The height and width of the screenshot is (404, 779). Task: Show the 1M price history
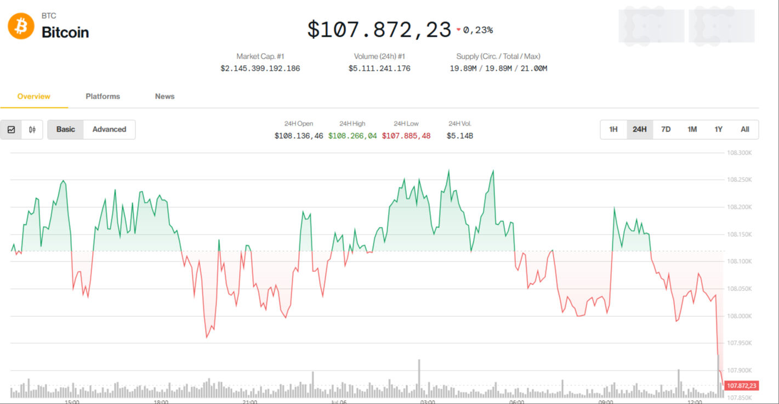pos(692,129)
